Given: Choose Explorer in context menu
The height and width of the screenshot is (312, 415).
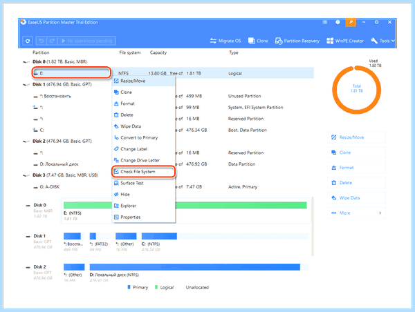Looking at the screenshot, I should pyautogui.click(x=144, y=206).
